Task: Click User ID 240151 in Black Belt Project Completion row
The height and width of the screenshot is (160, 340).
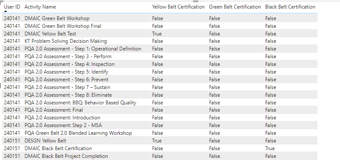Action: click(x=12, y=156)
